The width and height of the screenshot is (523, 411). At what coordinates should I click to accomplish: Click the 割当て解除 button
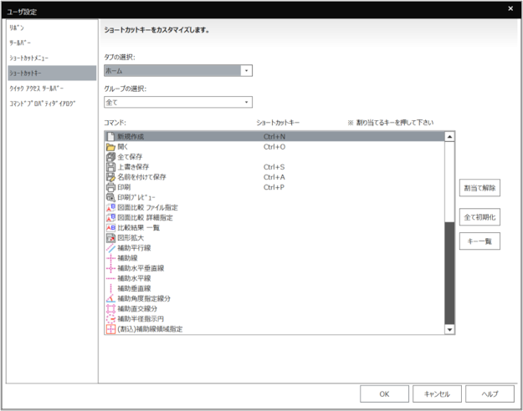(479, 189)
